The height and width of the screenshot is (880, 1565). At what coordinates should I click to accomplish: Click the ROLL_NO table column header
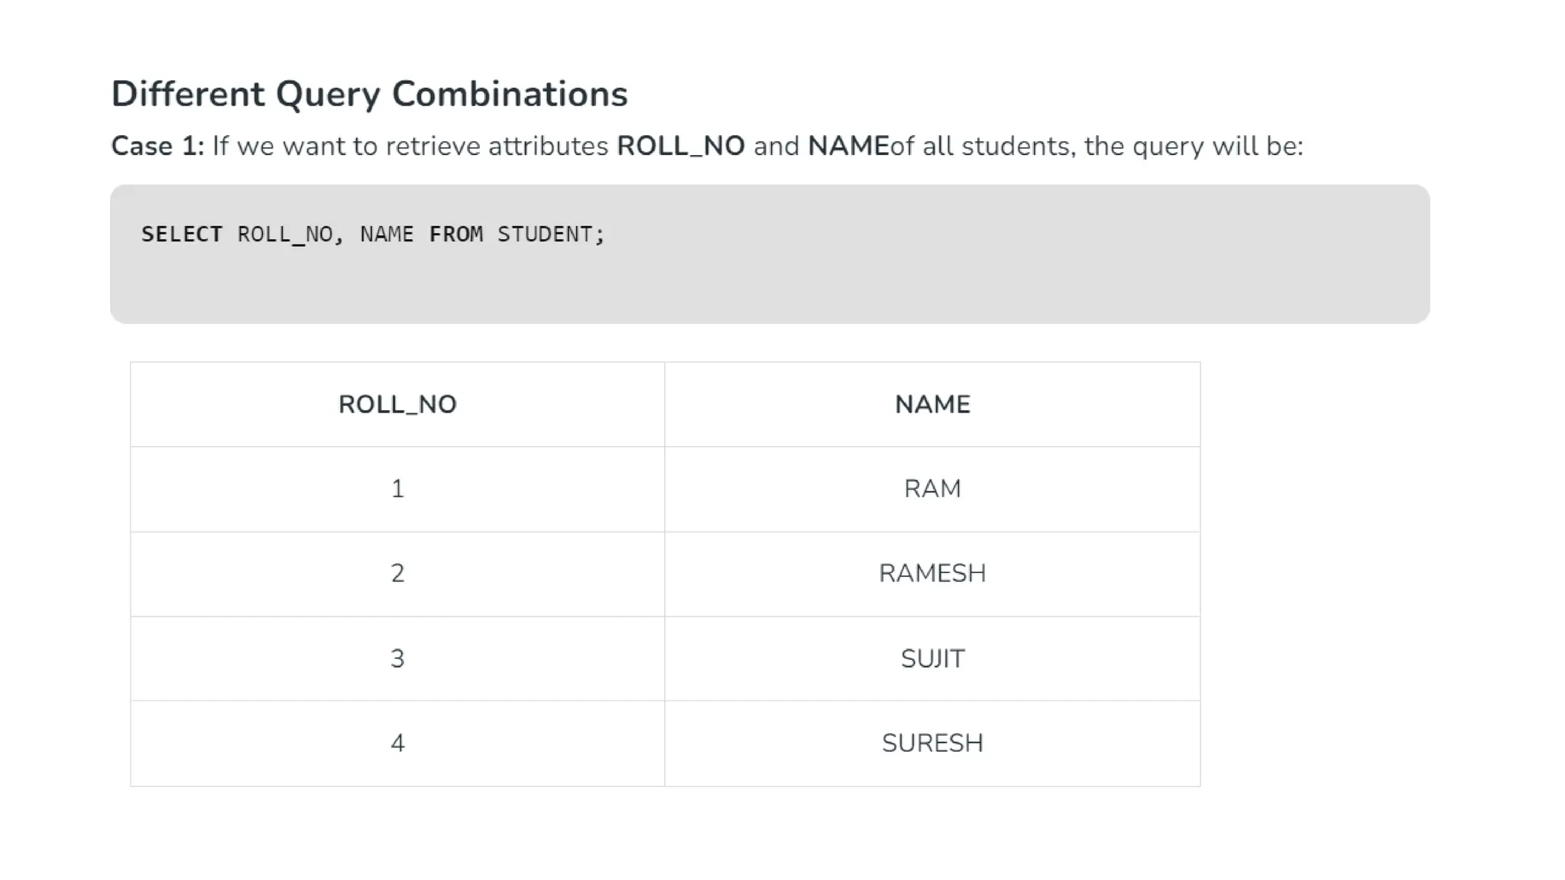coord(397,404)
